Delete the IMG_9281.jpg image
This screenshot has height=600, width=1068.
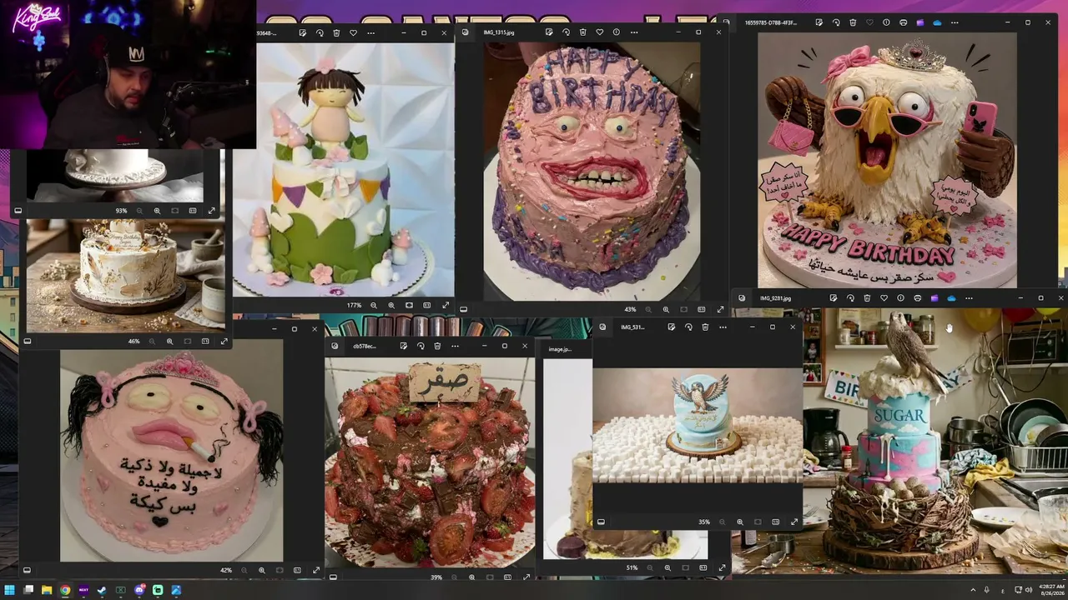[867, 298]
